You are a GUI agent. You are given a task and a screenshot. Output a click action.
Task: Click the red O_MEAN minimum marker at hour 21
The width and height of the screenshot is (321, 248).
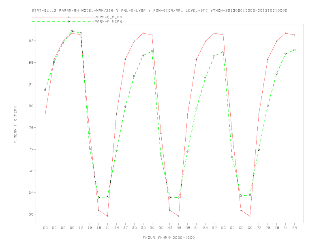pos(107,216)
